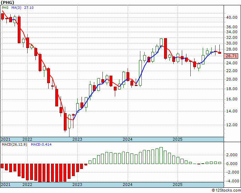Click the 16.00 price axis label

pos(231,99)
